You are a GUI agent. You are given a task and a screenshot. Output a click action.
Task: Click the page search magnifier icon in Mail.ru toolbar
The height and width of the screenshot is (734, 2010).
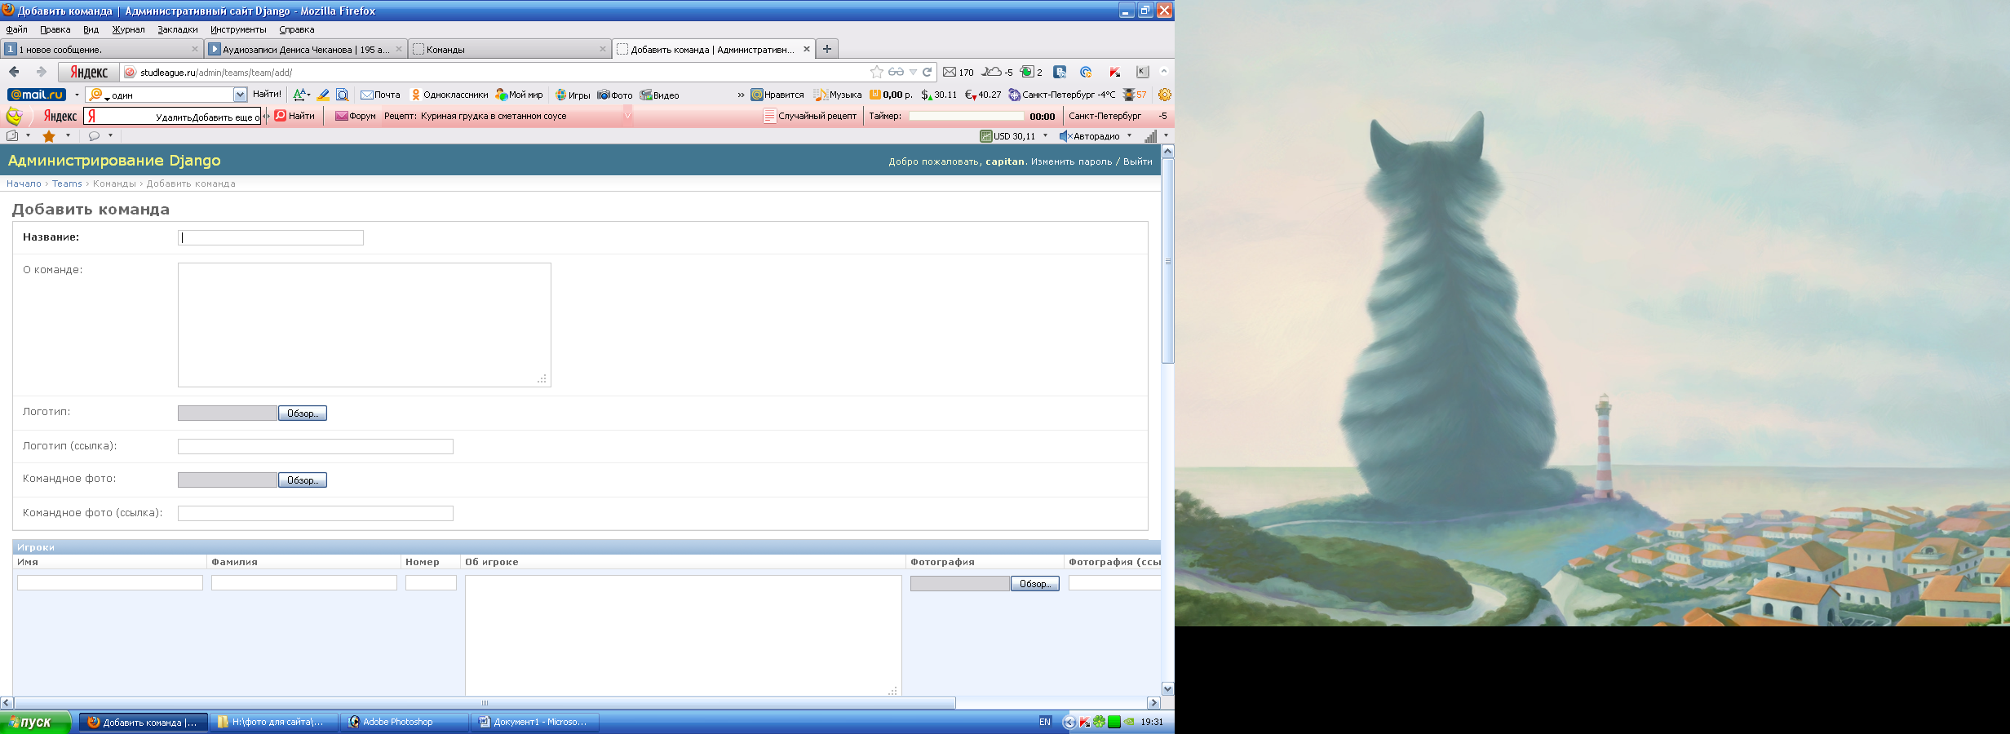(343, 95)
